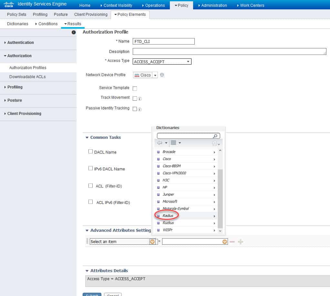Image resolution: width=330 pixels, height=296 pixels.
Task: Check the IPv6 DACL Name checkbox
Action: 90,168
